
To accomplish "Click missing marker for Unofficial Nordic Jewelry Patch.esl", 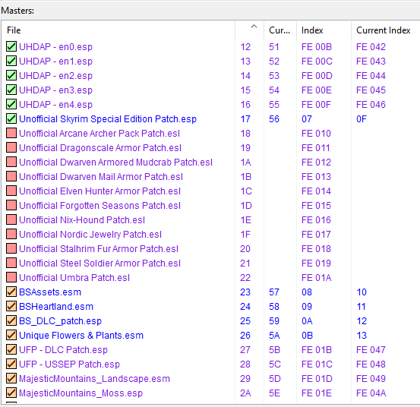I will pos(11,235).
